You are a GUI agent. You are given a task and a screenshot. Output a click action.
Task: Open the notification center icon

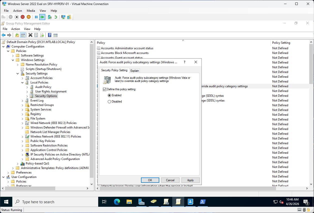click(306, 202)
